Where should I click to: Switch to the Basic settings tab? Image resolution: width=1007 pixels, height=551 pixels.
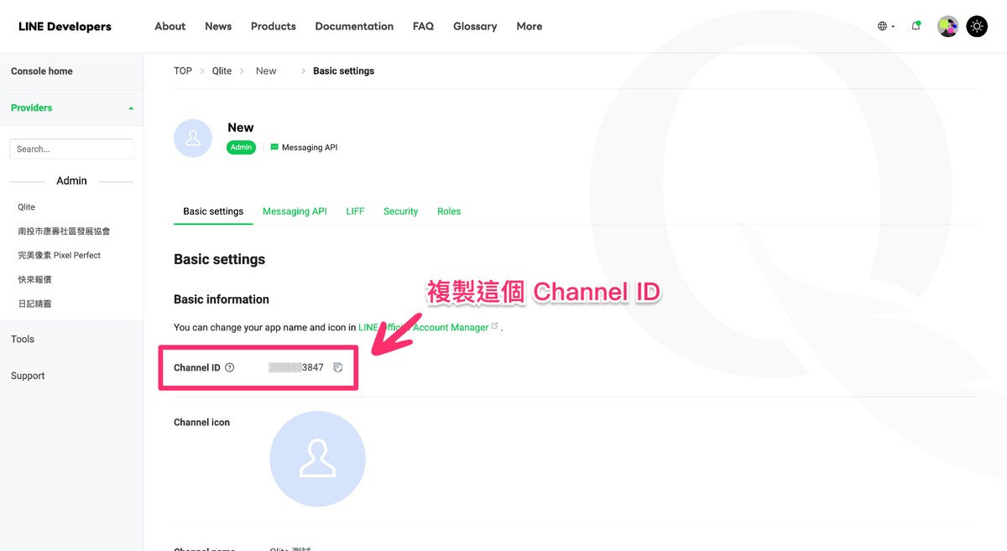click(213, 211)
